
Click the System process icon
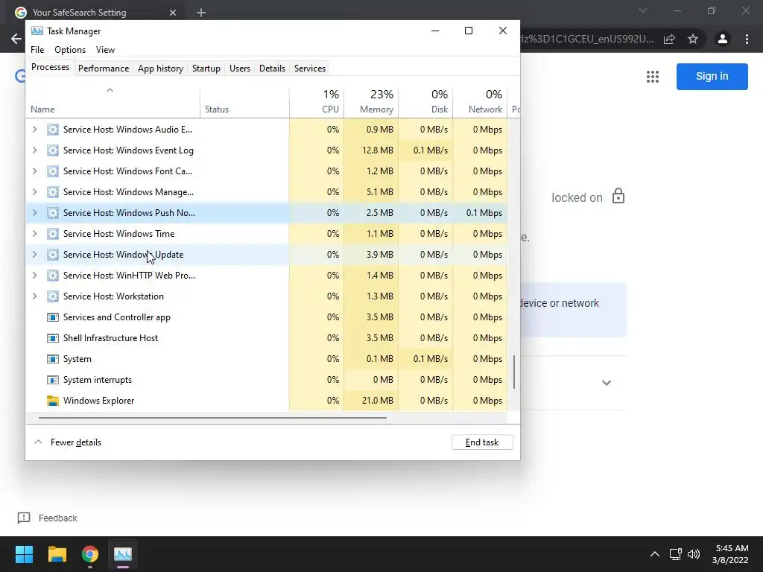click(x=53, y=359)
